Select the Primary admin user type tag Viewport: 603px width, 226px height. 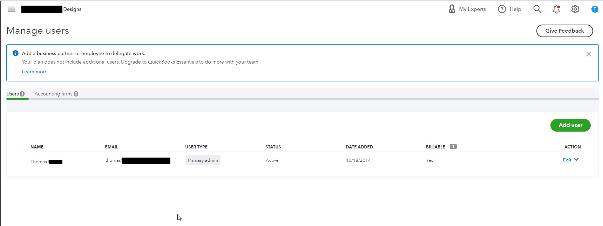point(203,160)
